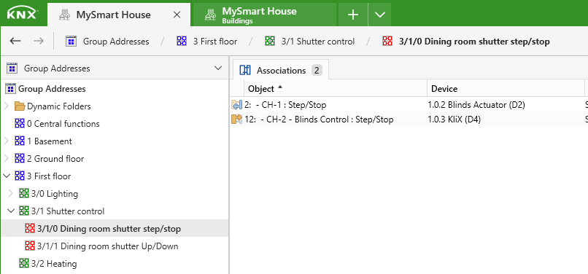Open the tab list dropdown arrow

[x=380, y=15]
